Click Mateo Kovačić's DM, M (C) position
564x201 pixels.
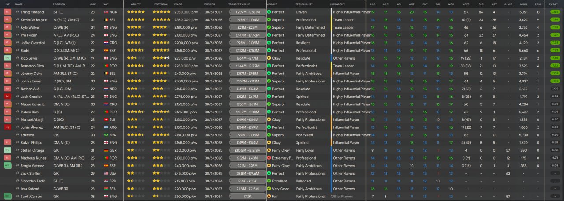(62, 104)
